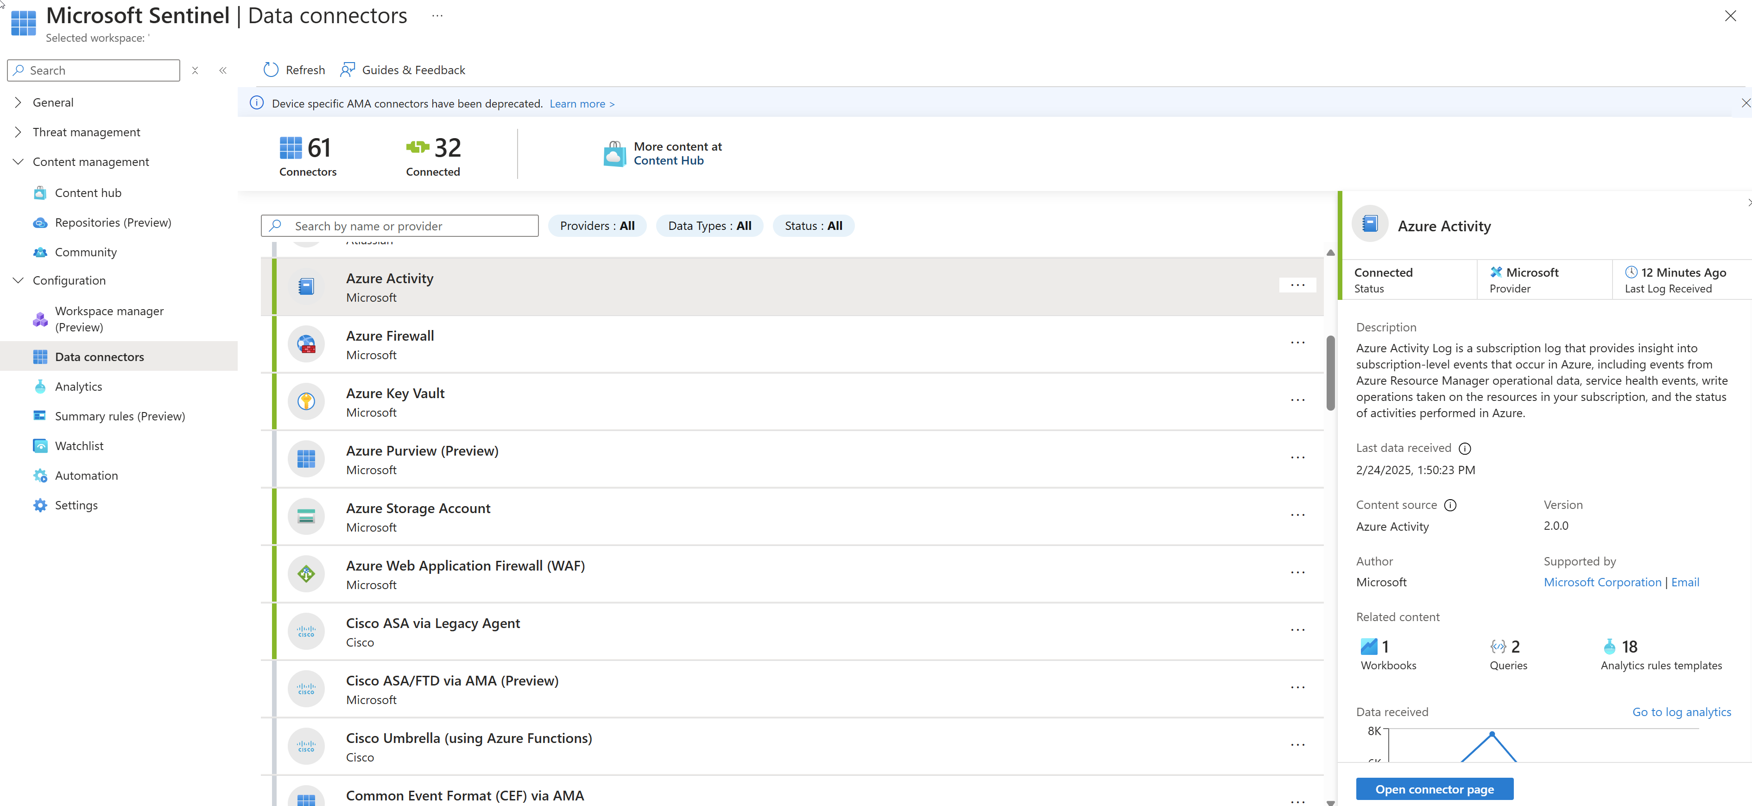Open the Providers filter dropdown

click(x=597, y=226)
